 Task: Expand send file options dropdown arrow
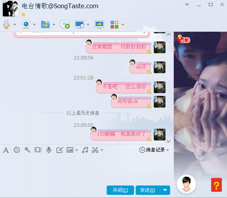(x=54, y=25)
